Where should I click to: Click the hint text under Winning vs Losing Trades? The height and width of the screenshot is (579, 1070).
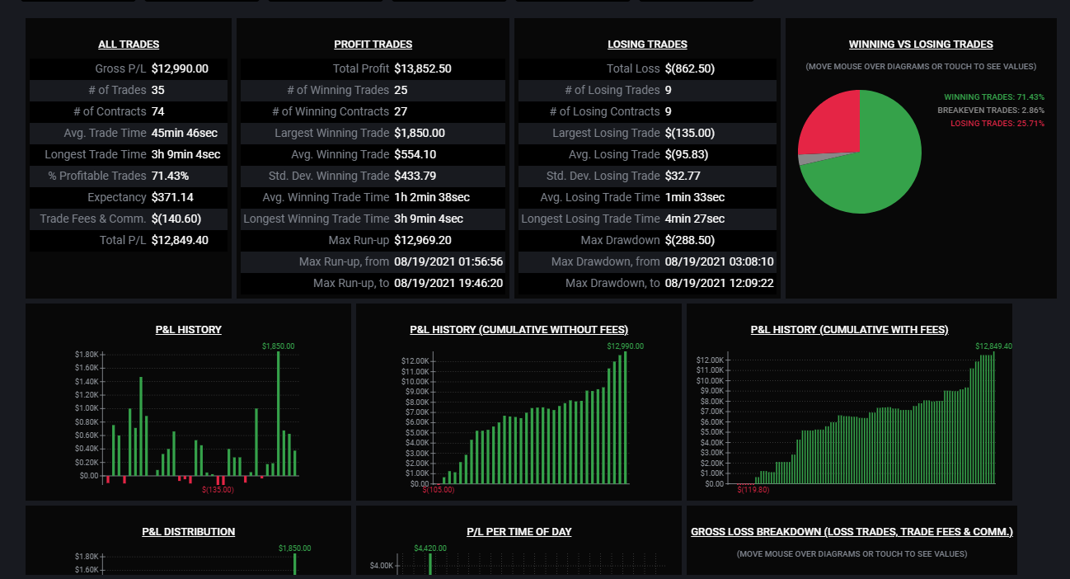tap(921, 66)
